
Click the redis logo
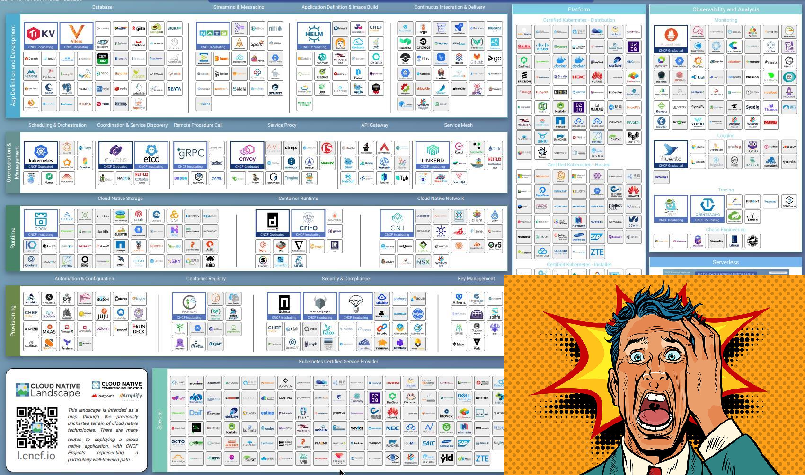(x=121, y=89)
